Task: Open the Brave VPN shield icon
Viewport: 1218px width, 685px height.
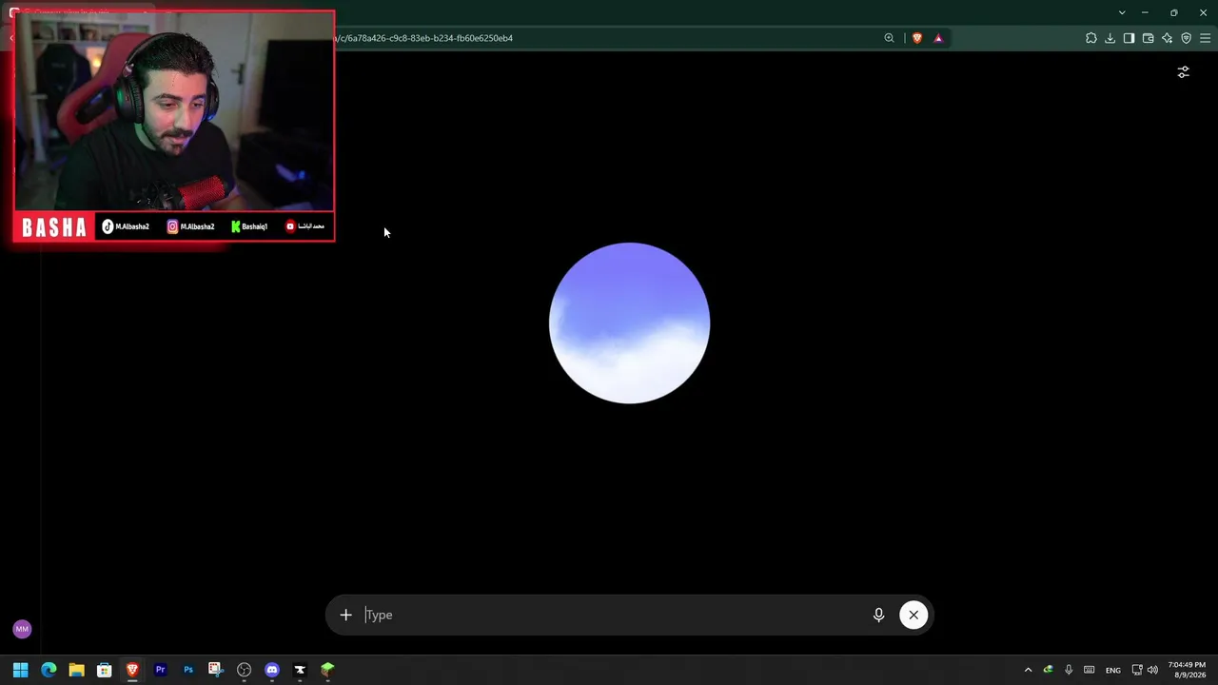Action: click(x=1186, y=38)
